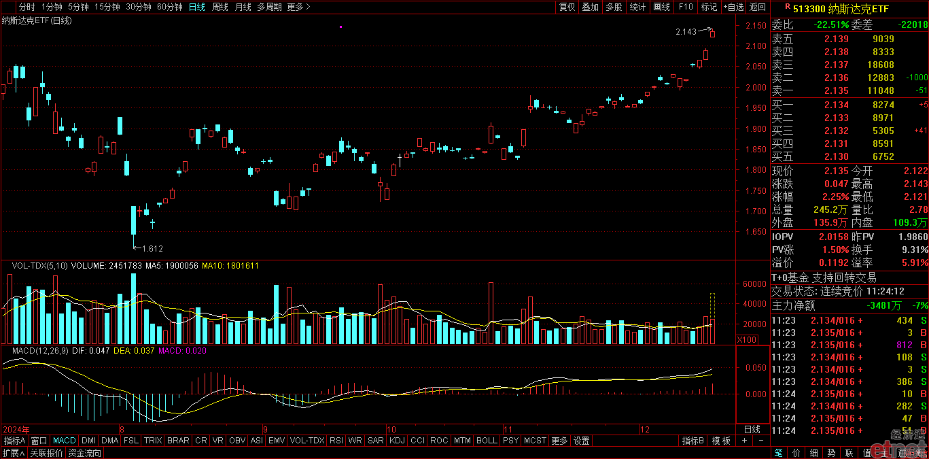Select the RSI indicator
The width and height of the screenshot is (929, 459).
coord(336,441)
